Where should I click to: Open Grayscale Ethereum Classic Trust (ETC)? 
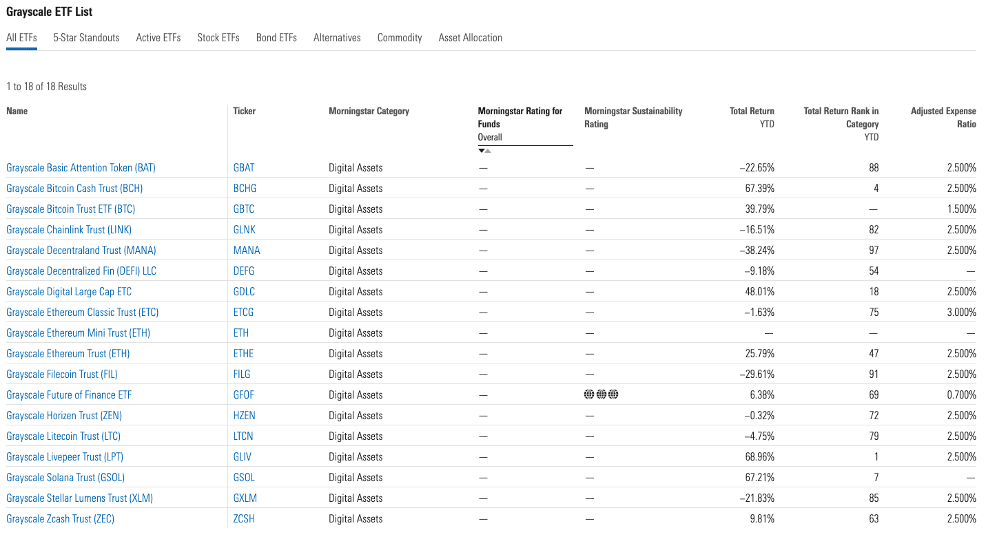pyautogui.click(x=83, y=313)
